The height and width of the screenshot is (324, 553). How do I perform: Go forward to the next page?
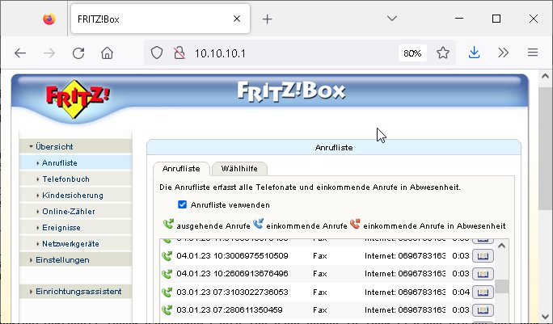point(49,53)
